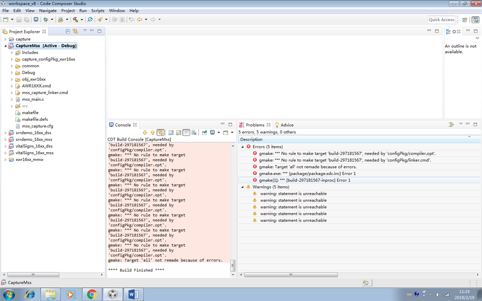The height and width of the screenshot is (301, 482).
Task: Open the Project menu
Action: pos(68,11)
